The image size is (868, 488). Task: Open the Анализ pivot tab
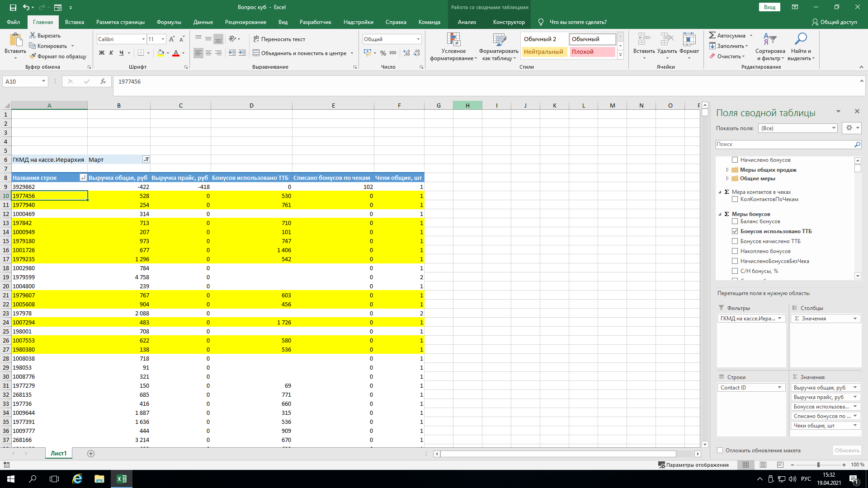point(467,22)
